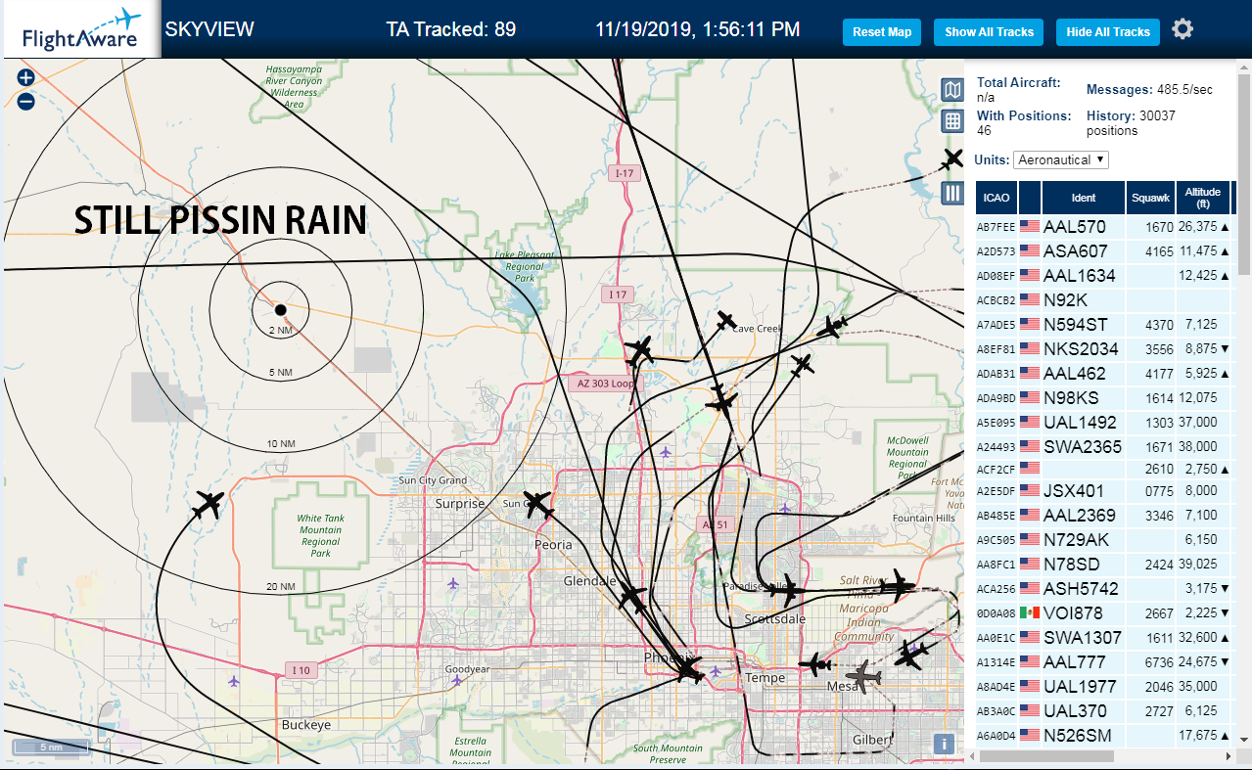Select flight AAL570 in the table
The image size is (1252, 770).
pos(1104,226)
